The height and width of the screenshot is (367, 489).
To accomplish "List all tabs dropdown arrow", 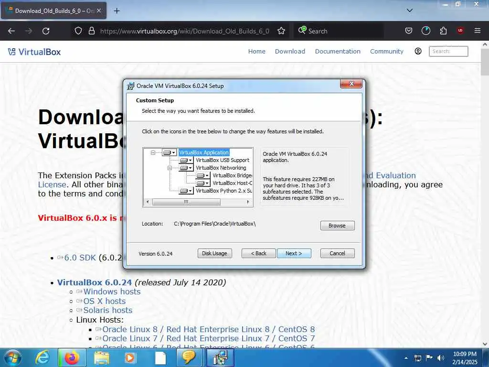I will tap(410, 11).
